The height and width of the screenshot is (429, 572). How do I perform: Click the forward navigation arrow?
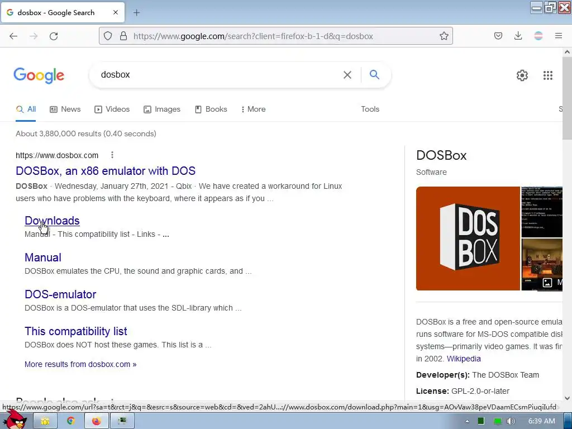[34, 36]
